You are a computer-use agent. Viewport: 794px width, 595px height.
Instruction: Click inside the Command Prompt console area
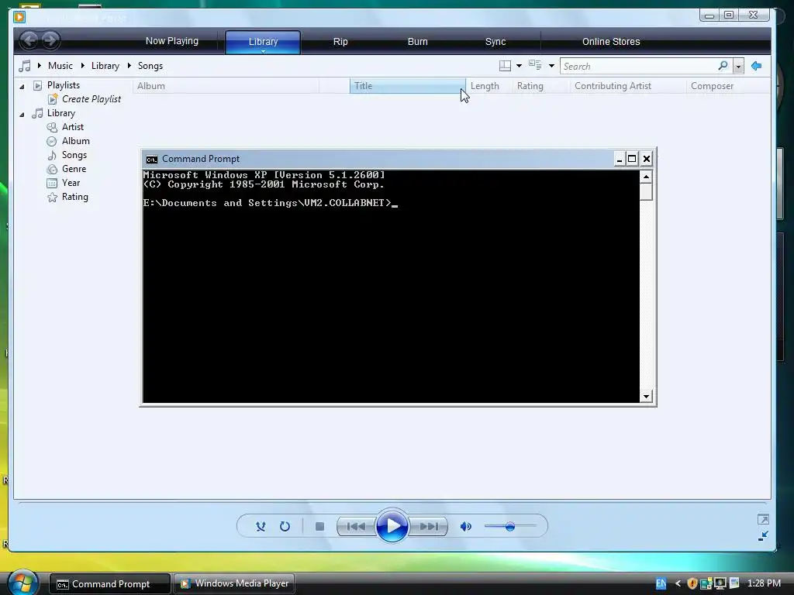coord(391,287)
